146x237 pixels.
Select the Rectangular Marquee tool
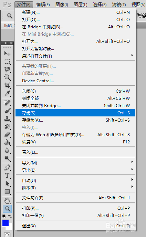(7, 61)
